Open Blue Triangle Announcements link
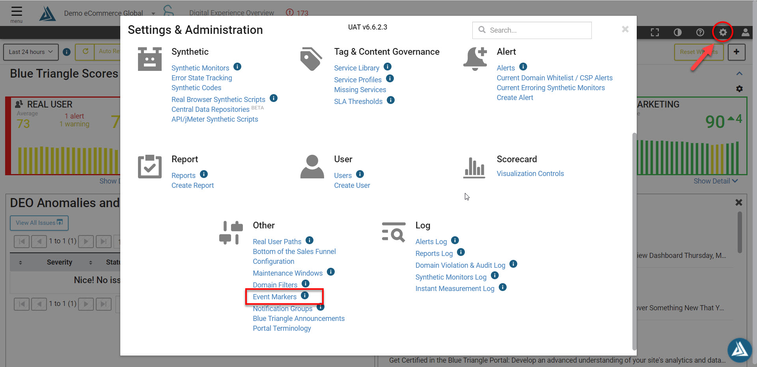The width and height of the screenshot is (757, 367). coord(299,319)
